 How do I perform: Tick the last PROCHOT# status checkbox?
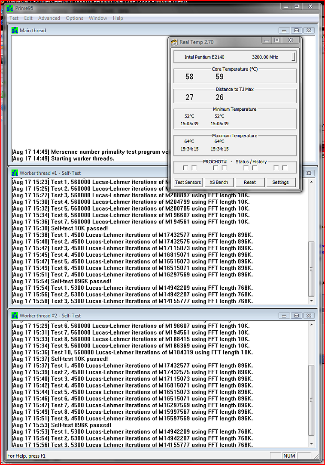285,168
